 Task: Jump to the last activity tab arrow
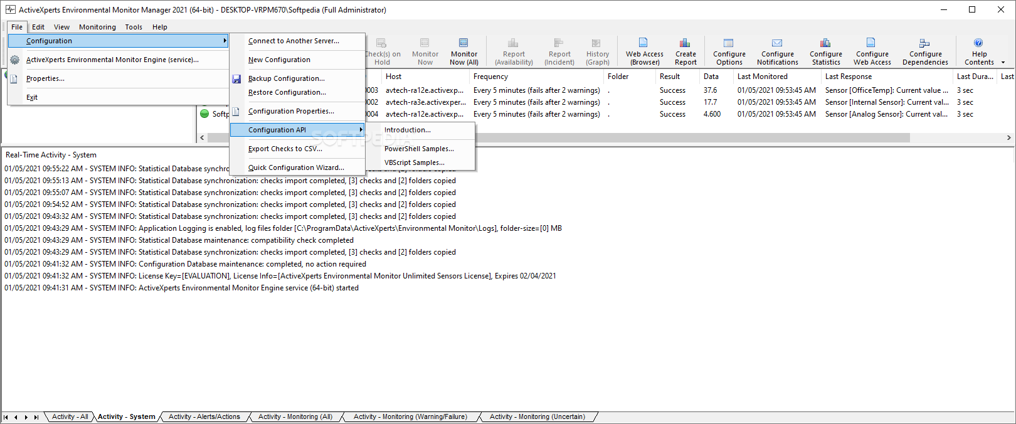[x=36, y=417]
